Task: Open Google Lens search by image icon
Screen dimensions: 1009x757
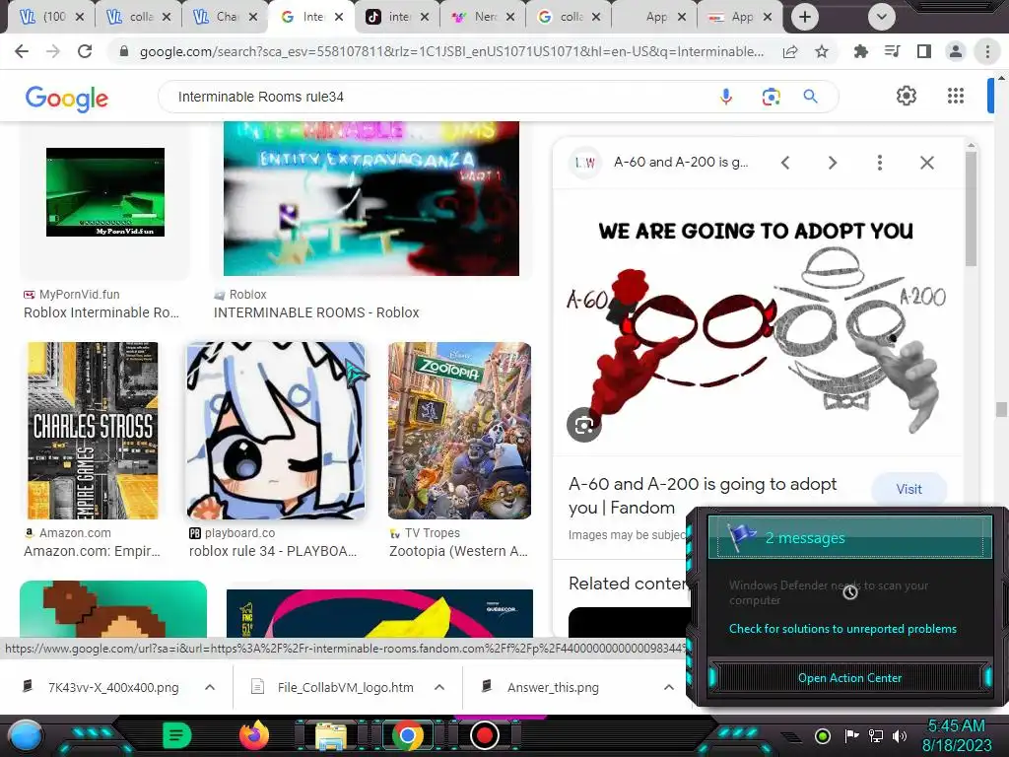Action: [771, 97]
